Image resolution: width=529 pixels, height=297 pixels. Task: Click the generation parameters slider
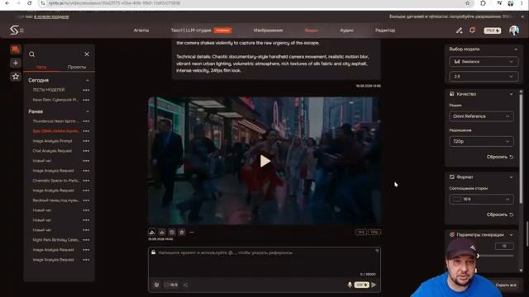point(496,256)
